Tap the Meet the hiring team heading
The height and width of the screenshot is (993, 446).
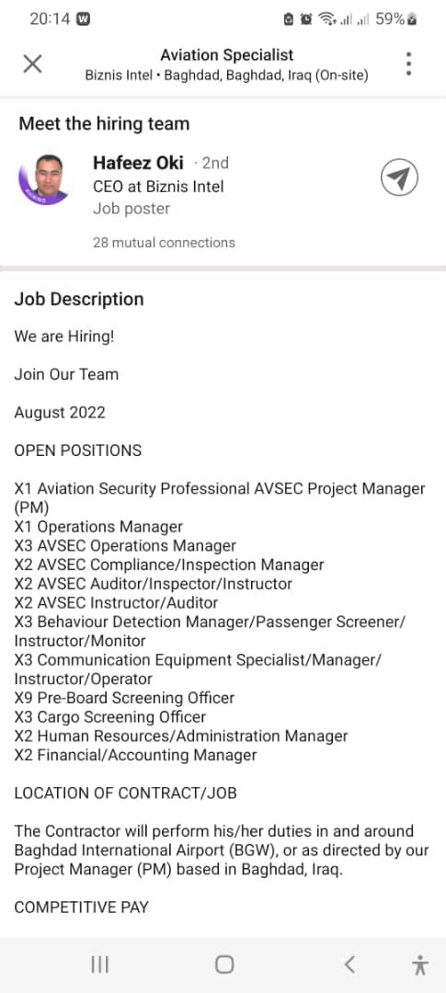tap(104, 123)
